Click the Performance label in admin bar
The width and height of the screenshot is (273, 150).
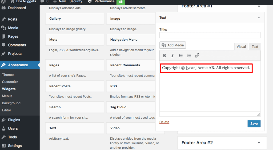(105, 1)
